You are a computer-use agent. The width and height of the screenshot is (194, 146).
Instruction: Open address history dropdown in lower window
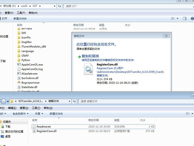(70, 101)
